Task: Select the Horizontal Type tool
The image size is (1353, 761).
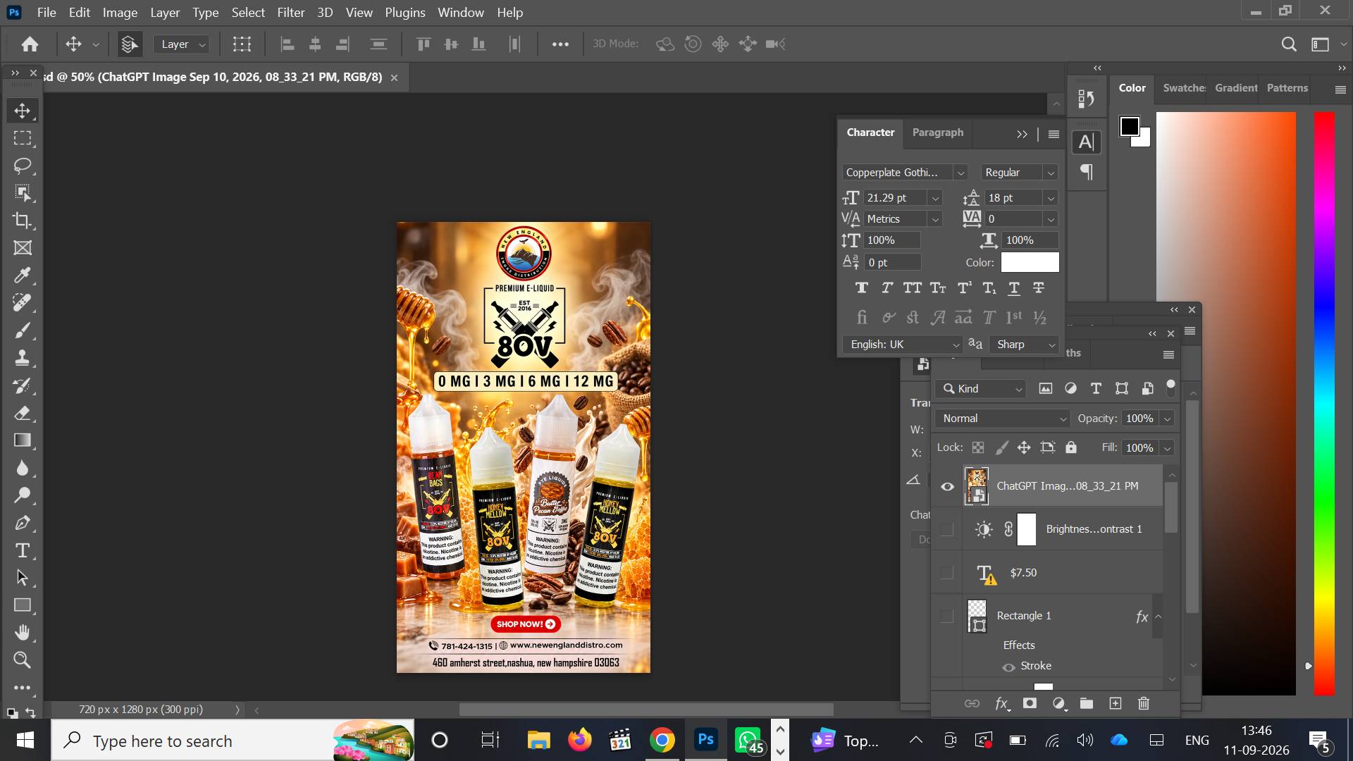Action: click(23, 550)
